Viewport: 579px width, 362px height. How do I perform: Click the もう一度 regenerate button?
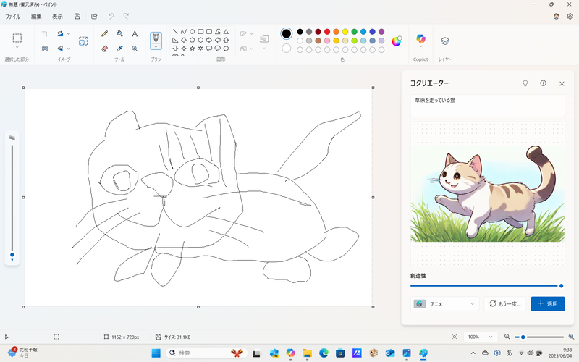pyautogui.click(x=505, y=304)
